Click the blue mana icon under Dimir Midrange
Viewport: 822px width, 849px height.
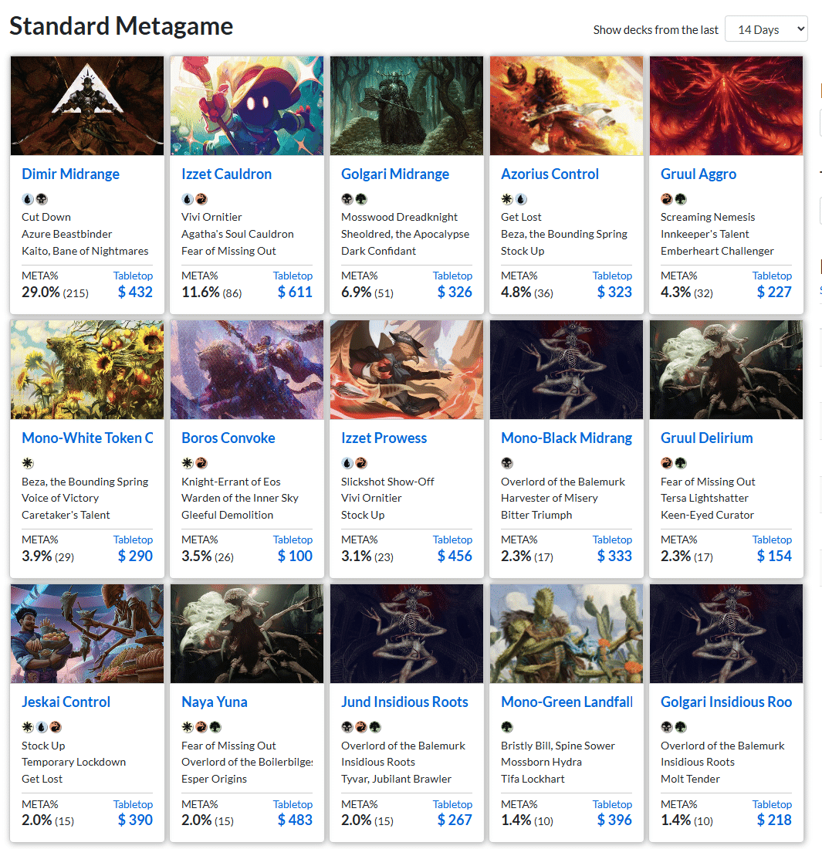(28, 199)
